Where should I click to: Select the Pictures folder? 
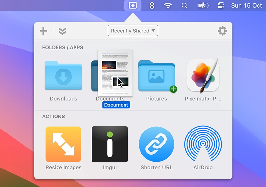click(x=157, y=76)
